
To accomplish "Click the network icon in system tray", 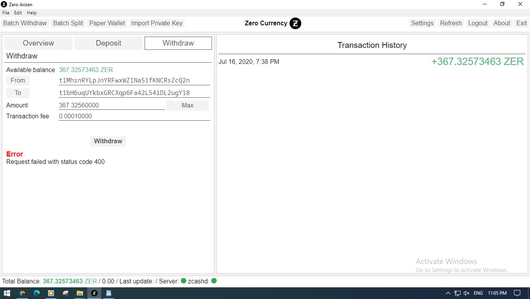I will 458,293.
